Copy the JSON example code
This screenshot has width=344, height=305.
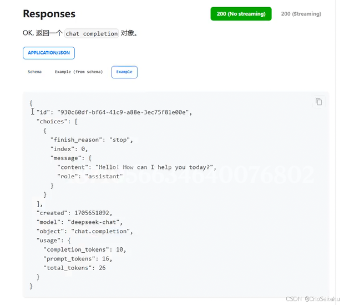click(318, 102)
